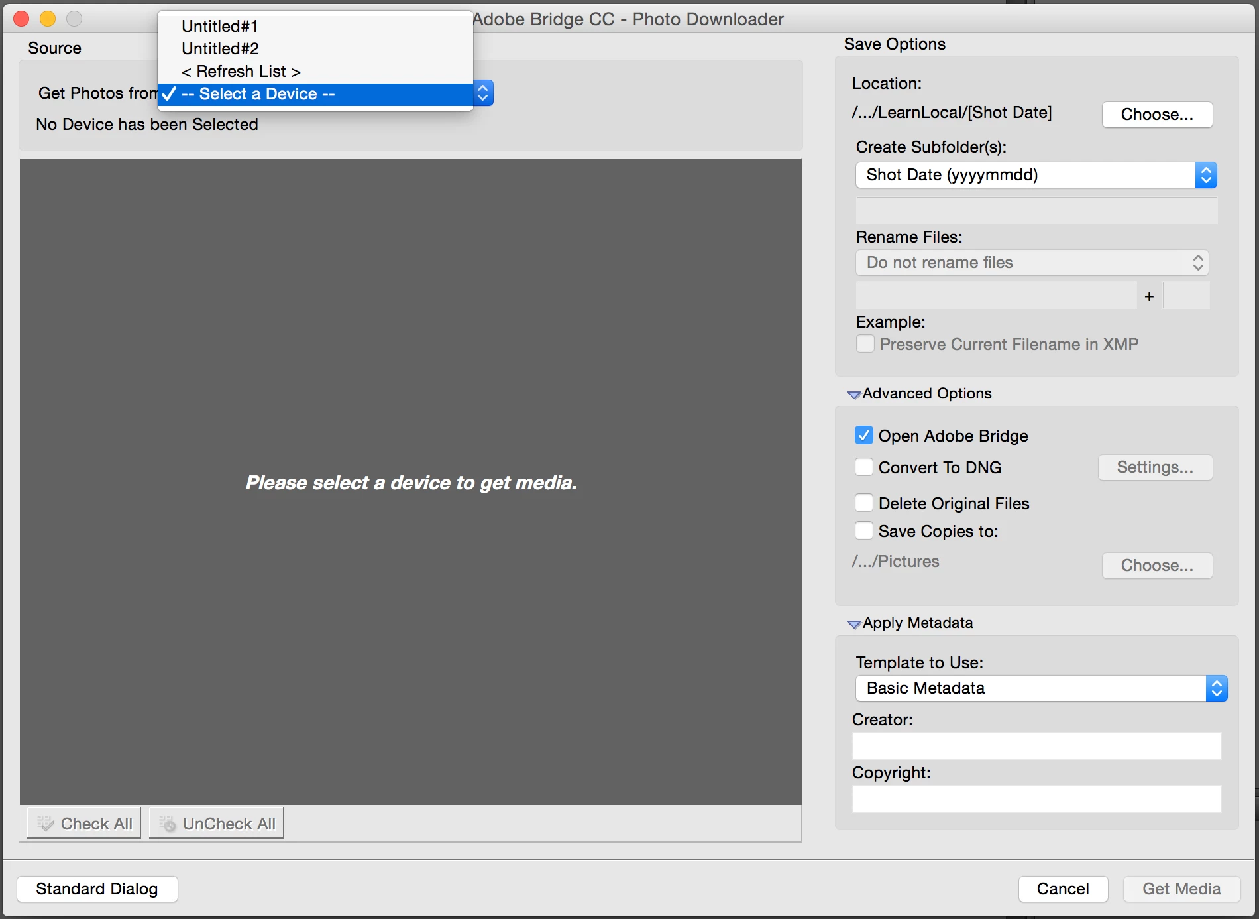Image resolution: width=1259 pixels, height=919 pixels.
Task: Click the Check All button
Action: (x=84, y=824)
